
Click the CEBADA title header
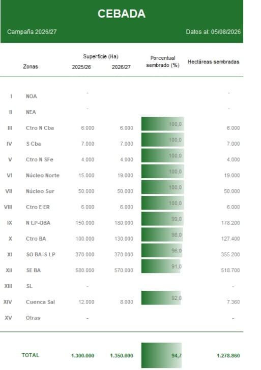[122, 14]
